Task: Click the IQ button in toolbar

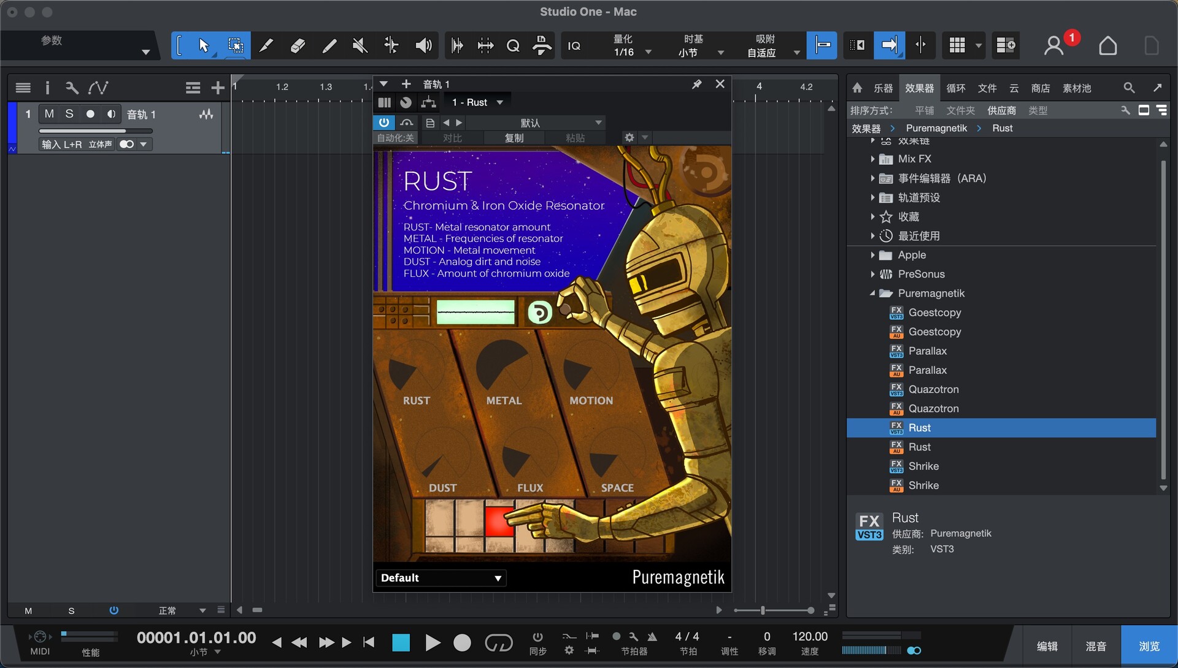Action: click(574, 46)
